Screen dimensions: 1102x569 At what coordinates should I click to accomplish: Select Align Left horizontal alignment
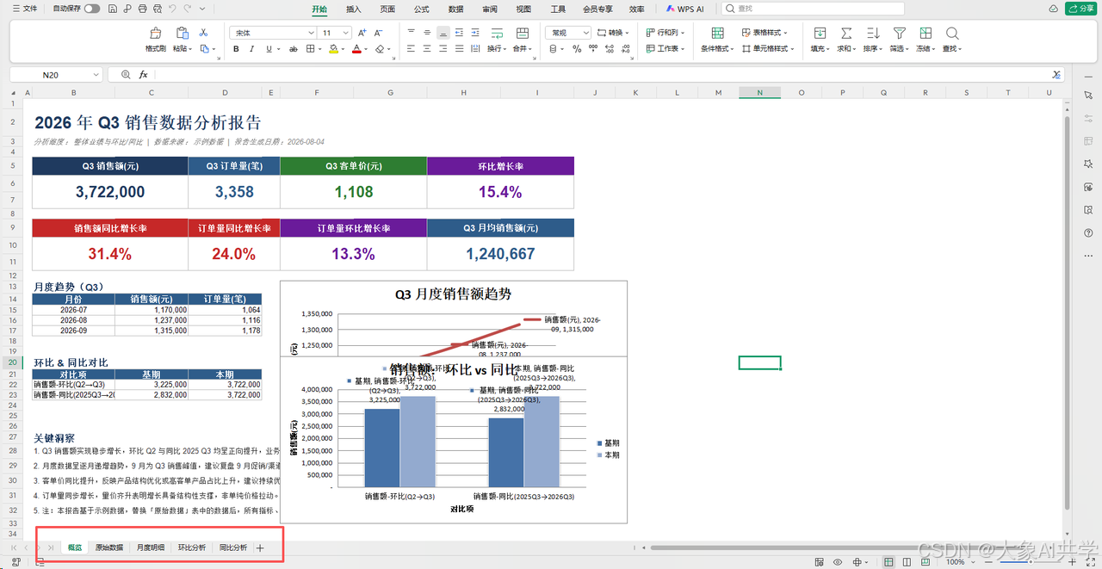coord(411,49)
